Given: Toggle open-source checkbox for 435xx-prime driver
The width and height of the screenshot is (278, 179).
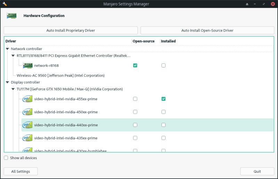Looking at the screenshot, I should (x=135, y=138).
